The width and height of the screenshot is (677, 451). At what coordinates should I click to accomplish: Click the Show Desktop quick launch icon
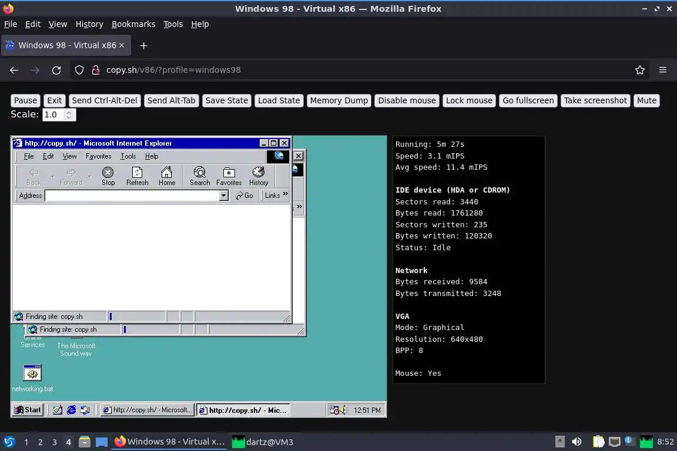point(58,410)
